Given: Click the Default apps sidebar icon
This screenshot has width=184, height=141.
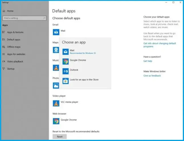Looking at the screenshot, I should [x=4, y=39].
